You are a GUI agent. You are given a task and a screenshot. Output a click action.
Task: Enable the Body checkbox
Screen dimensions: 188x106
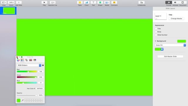156,32
